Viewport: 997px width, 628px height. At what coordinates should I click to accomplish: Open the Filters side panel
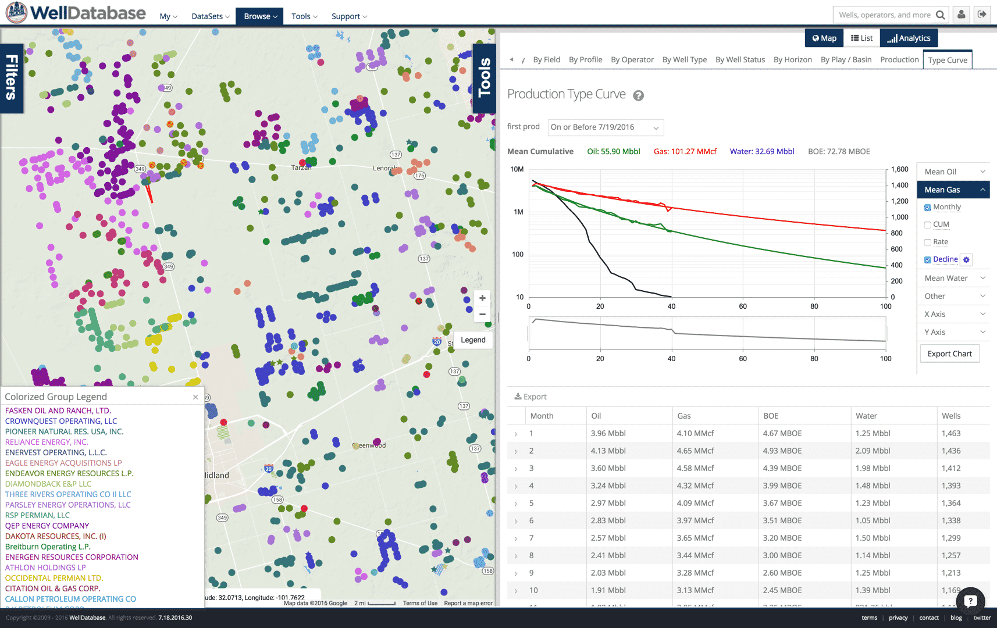(x=12, y=78)
